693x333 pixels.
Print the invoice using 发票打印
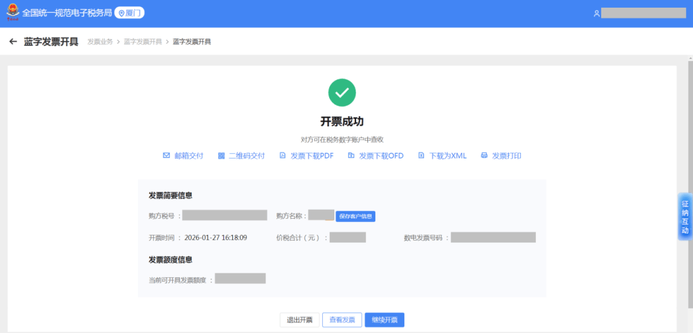(x=501, y=156)
